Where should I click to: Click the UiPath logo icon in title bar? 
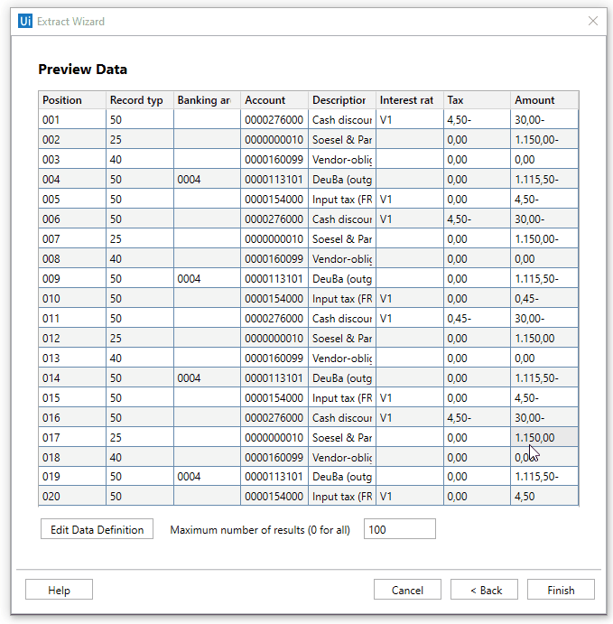point(25,21)
